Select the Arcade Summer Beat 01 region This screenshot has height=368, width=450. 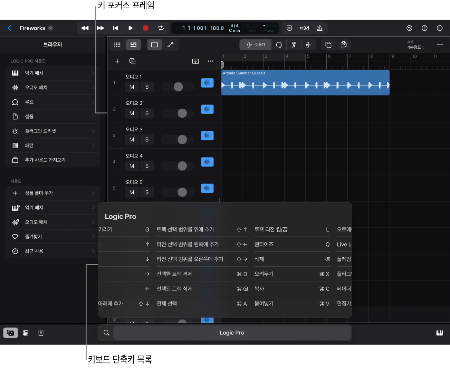point(305,83)
